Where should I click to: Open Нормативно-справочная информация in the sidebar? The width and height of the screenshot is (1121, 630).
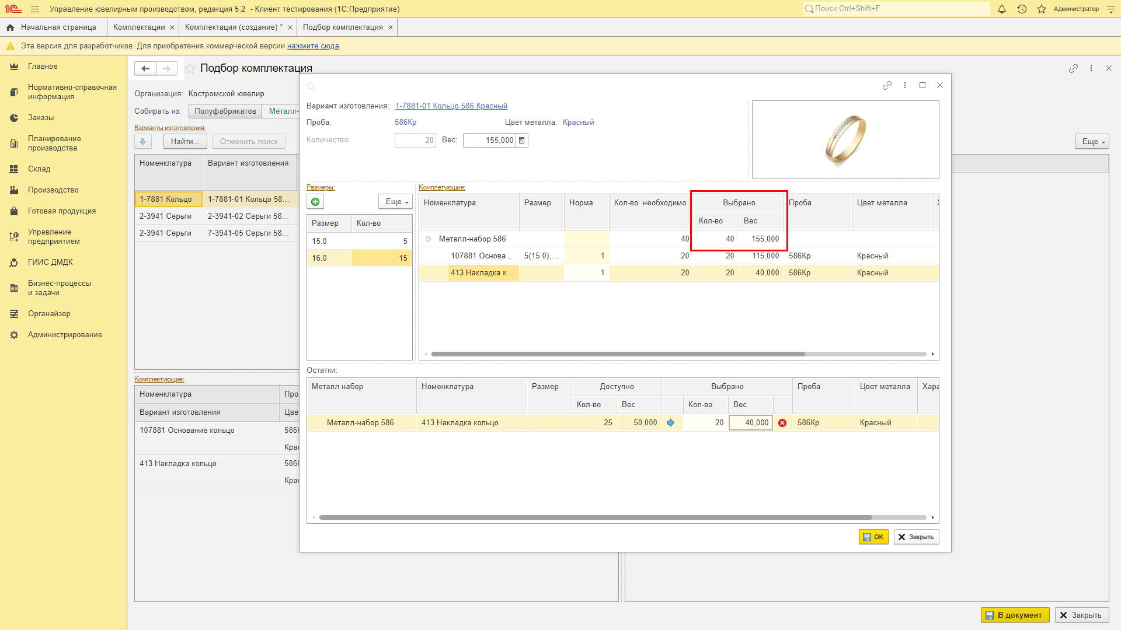click(x=72, y=92)
